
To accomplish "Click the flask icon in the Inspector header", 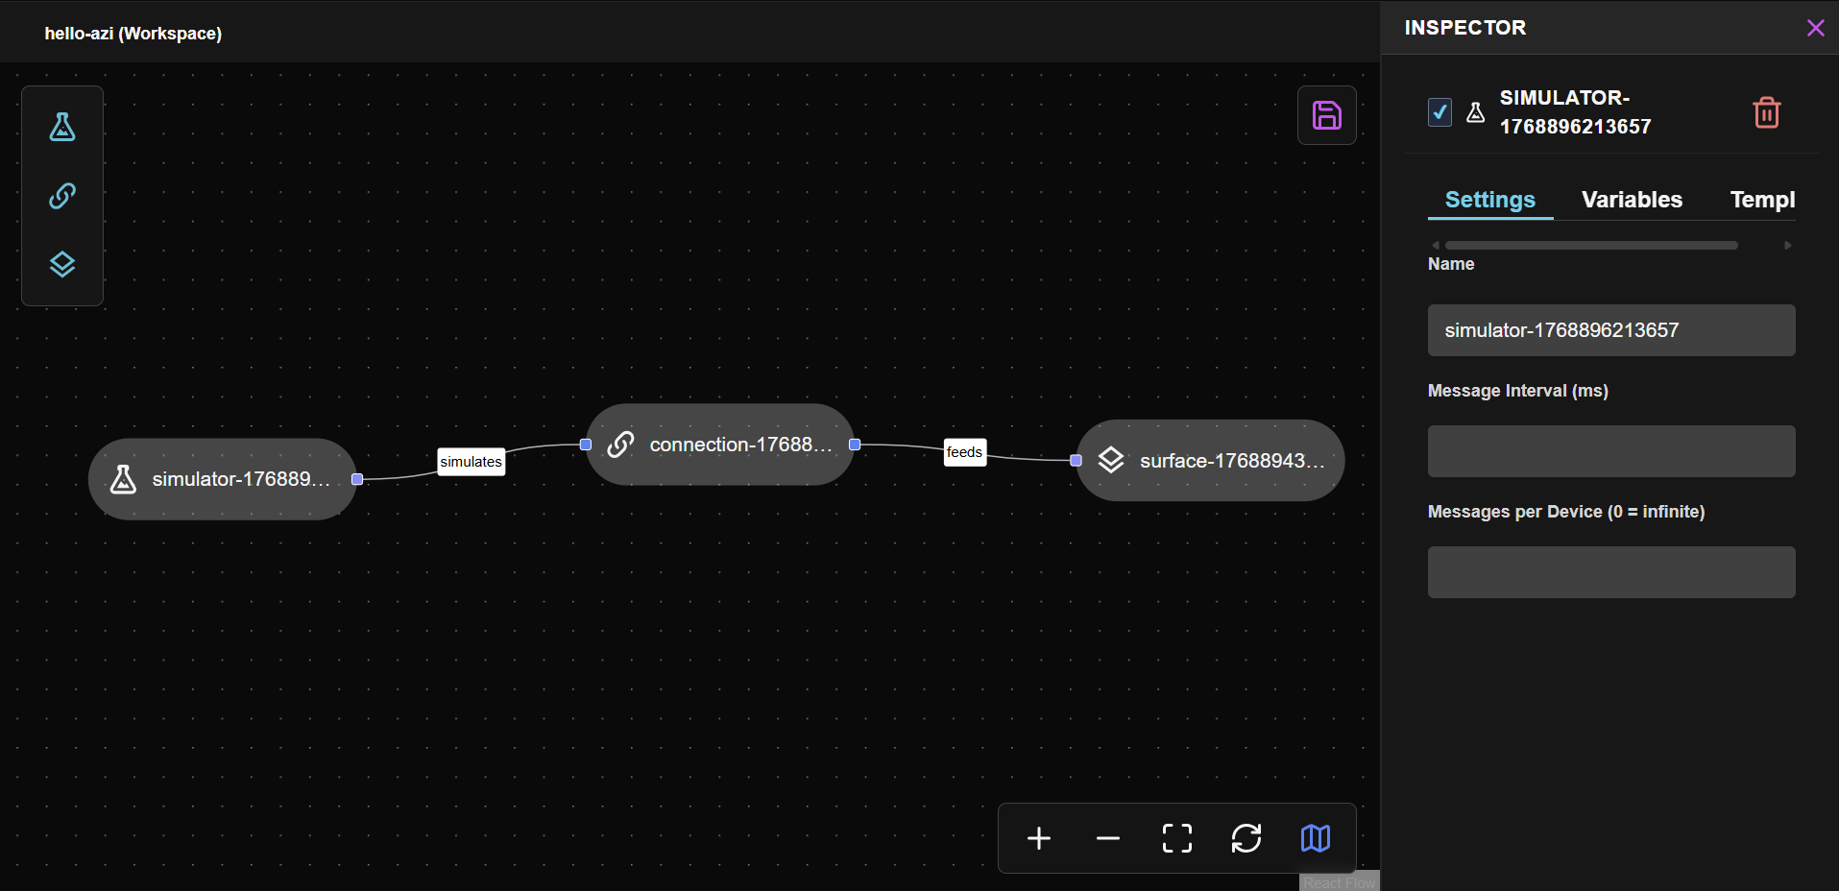I will coord(1476,112).
